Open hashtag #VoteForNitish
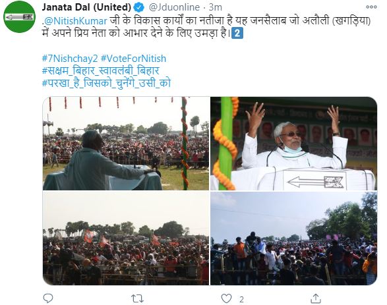The image size is (387, 305). (x=134, y=59)
